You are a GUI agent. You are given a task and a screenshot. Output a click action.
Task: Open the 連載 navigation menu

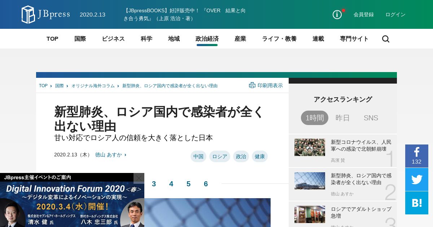pyautogui.click(x=318, y=39)
